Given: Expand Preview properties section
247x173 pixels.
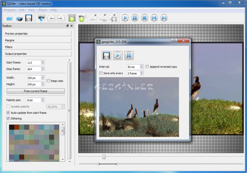Looking at the screenshot, I should coord(38,34).
